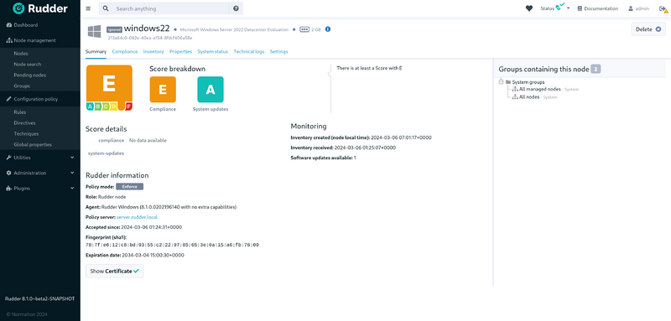The image size is (671, 321).
Task: Switch to the System status tab
Action: point(212,51)
